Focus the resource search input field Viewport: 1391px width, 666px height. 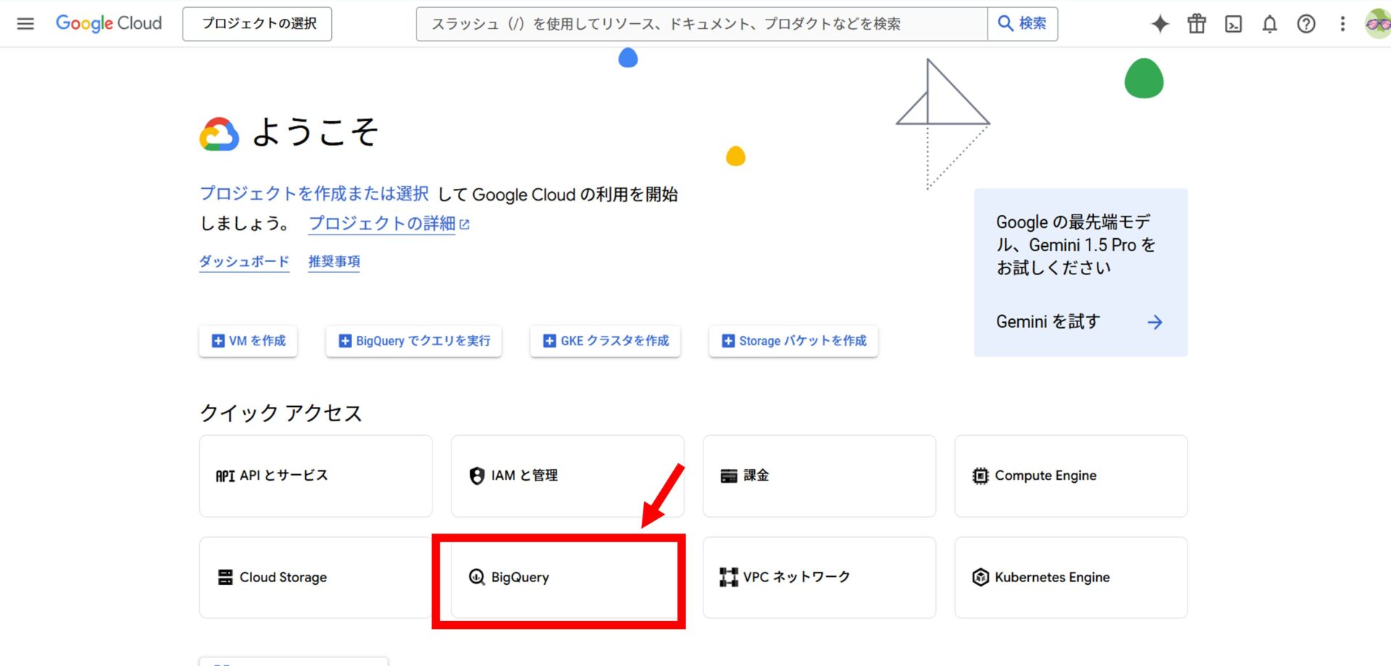(701, 24)
